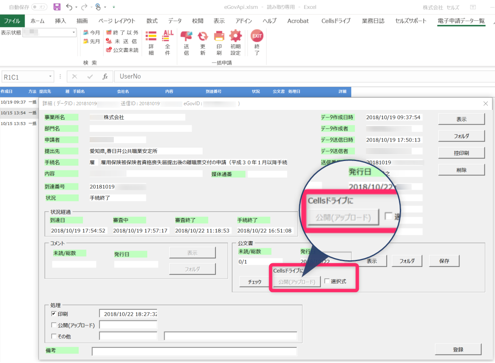This screenshot has width=495, height=363.
Task: Open the insert function fx icon
Action: click(105, 76)
